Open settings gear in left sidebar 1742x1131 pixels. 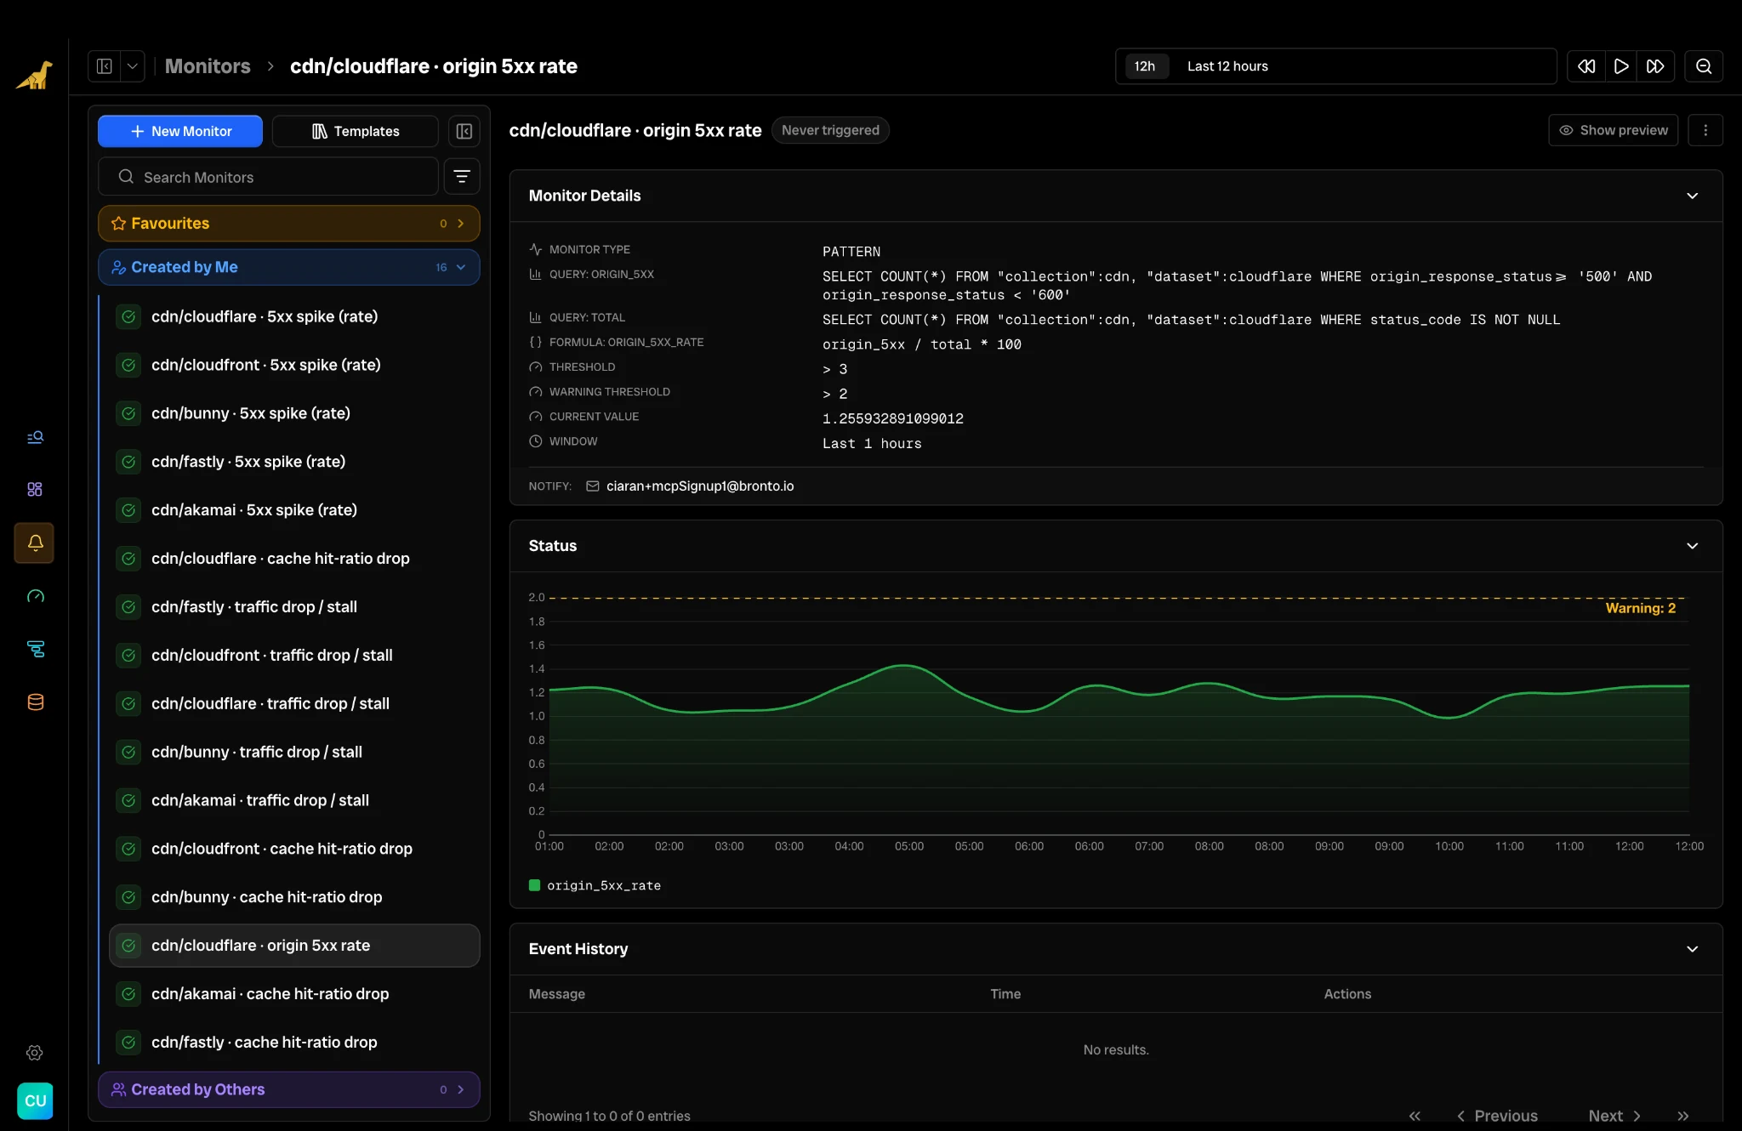click(35, 1053)
